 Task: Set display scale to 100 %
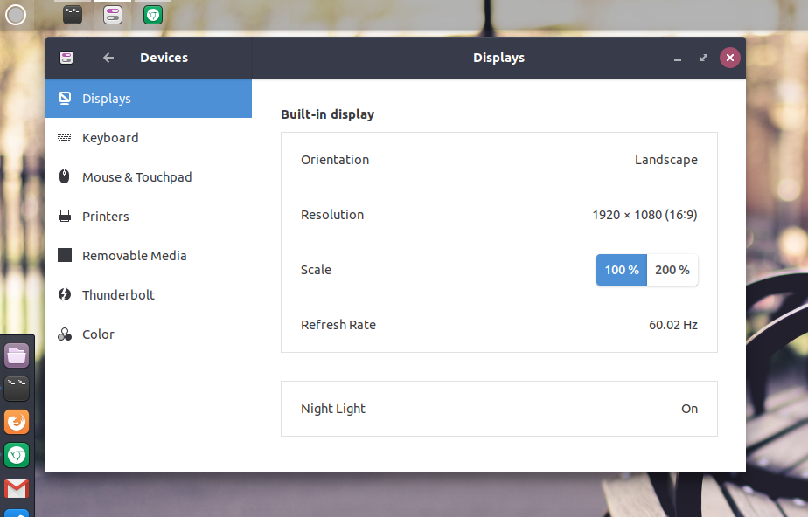click(x=622, y=270)
